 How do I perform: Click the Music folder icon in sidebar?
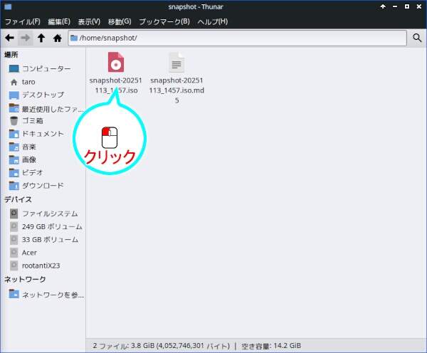[14, 147]
